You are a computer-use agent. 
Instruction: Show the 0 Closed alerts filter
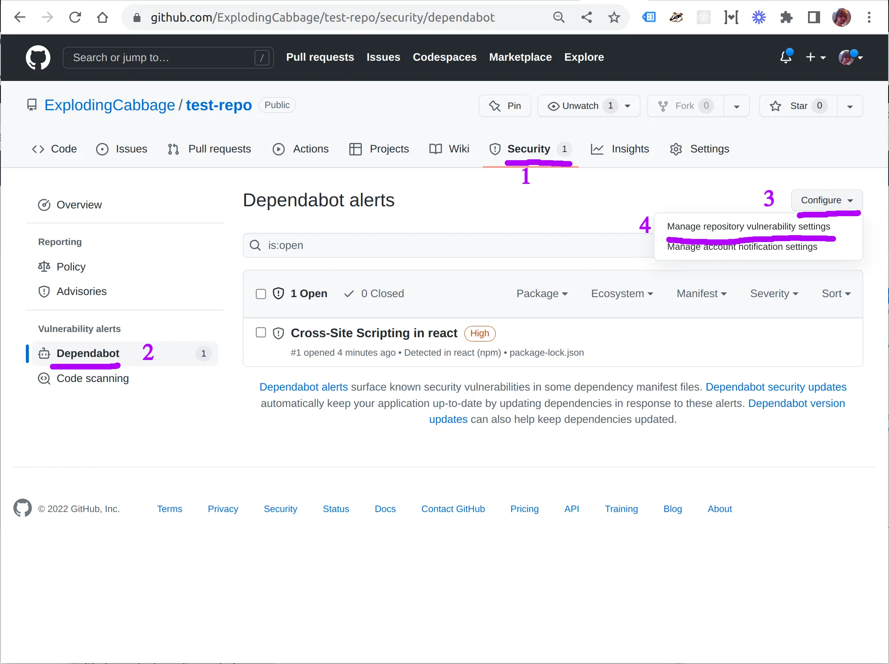coord(374,294)
